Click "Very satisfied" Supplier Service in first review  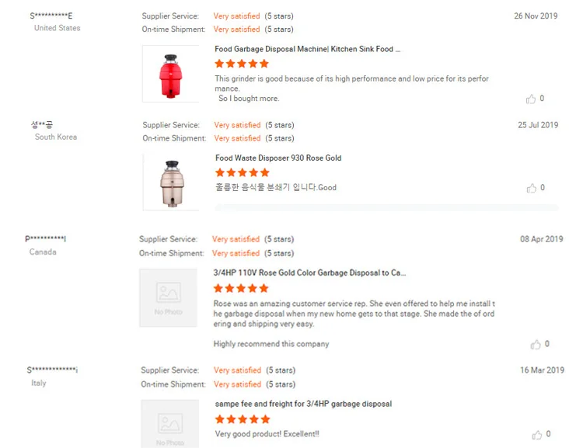click(237, 16)
